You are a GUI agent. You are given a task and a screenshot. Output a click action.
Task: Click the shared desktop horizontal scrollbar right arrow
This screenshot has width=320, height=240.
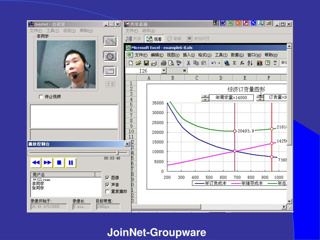[284, 207]
